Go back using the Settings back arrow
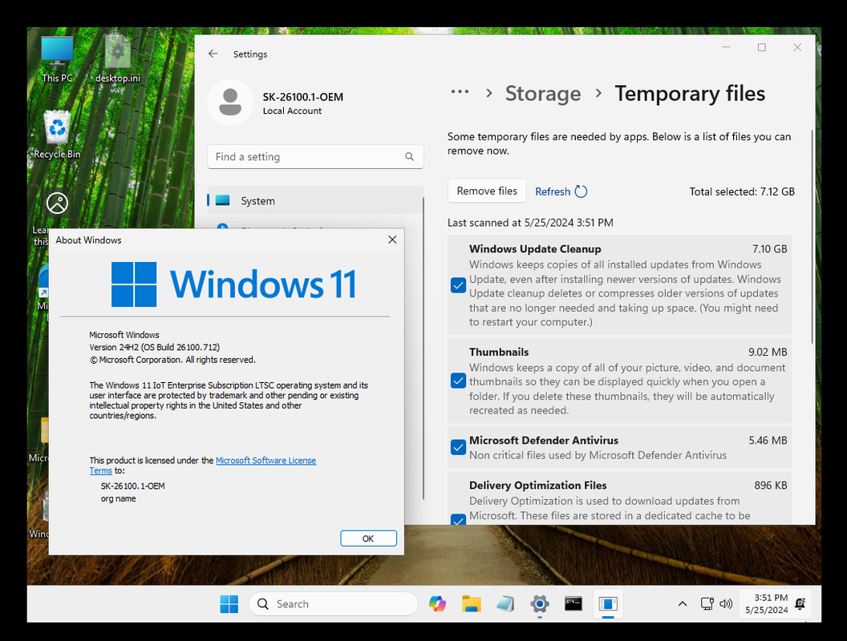Viewport: 847px width, 641px height. pyautogui.click(x=213, y=54)
